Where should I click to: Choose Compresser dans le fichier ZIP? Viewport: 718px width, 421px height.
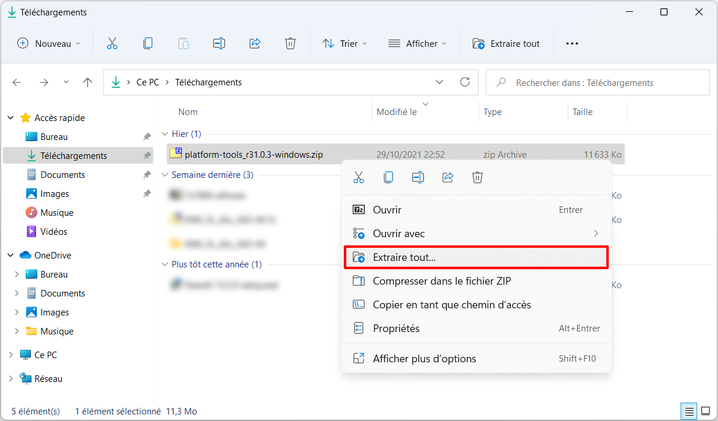click(476, 281)
